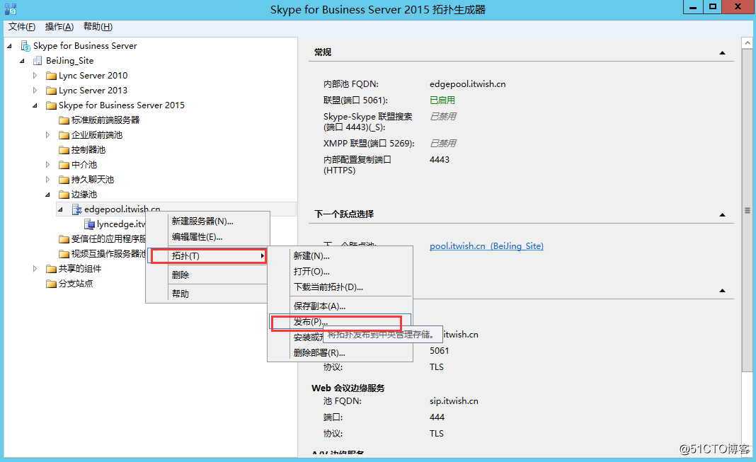The height and width of the screenshot is (462, 756).
Task: Open the 拓扑(T) submenu
Action: pos(207,256)
